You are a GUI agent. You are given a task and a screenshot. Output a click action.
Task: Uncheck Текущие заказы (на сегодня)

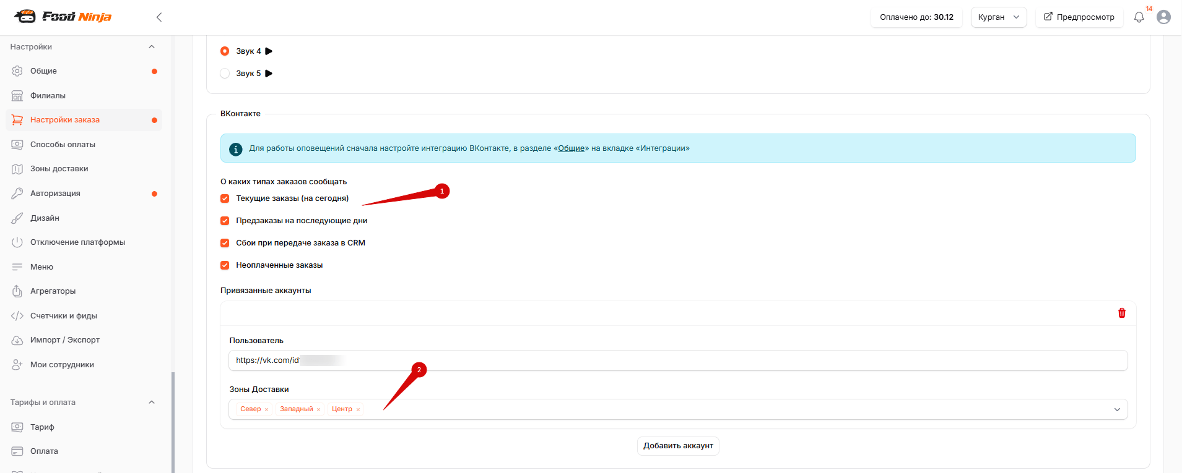225,198
